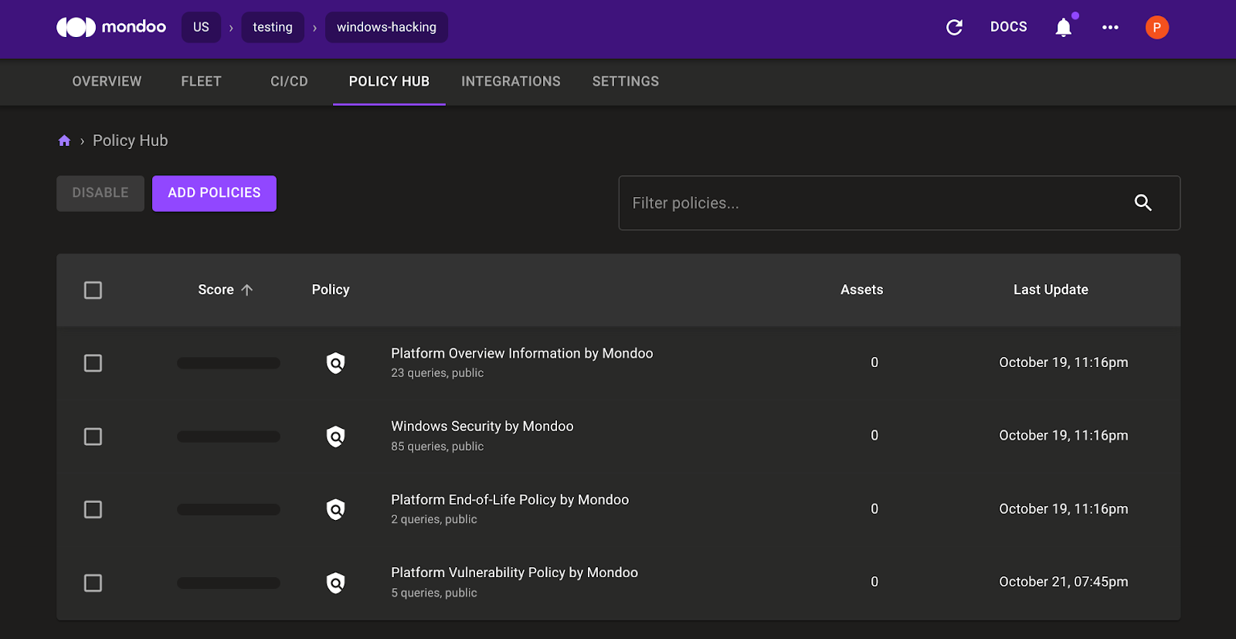Screen dimensions: 1236x639
Task: Switch to the Fleet tab
Action: coord(202,81)
